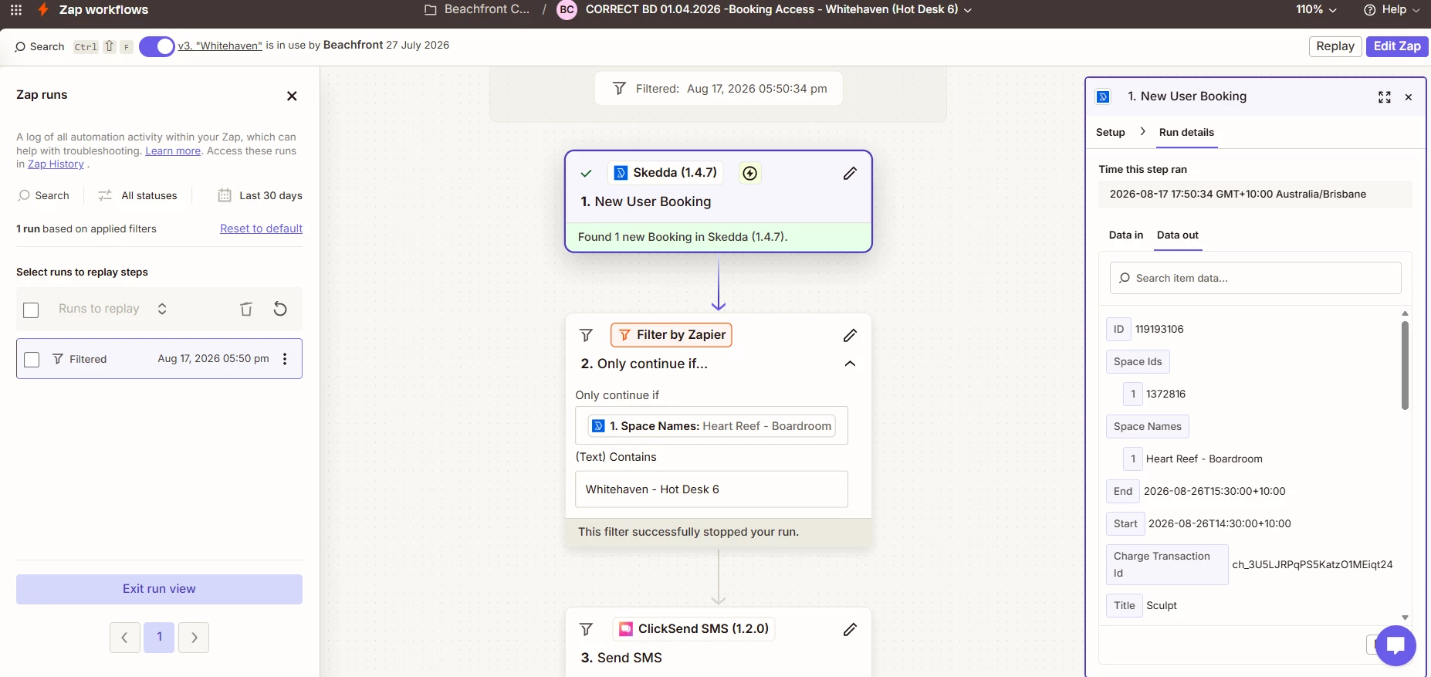This screenshot has width=1431, height=677.
Task: Click the Whitehaven - Hot Desk 6 value field
Action: coord(712,489)
